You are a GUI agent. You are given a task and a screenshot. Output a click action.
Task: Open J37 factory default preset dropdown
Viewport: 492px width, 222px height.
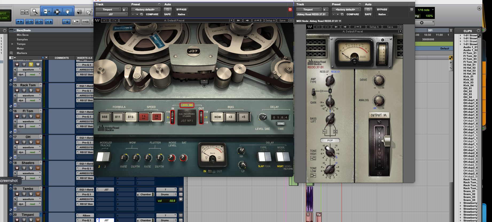tap(146, 10)
